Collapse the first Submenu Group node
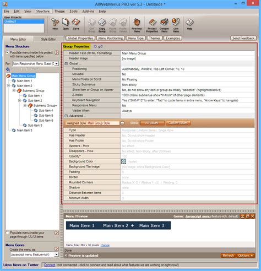This screenshot has height=271, width=261. tap(14, 91)
